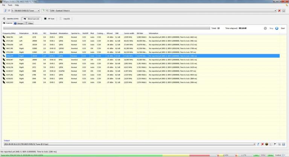
Task: Select the Ranges sub-tab
Action: 19,23
